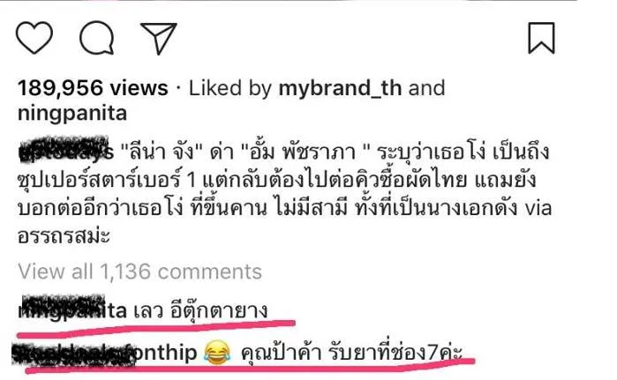Open comments via the speech bubble icon
This screenshot has height=380, width=617.
(x=97, y=38)
